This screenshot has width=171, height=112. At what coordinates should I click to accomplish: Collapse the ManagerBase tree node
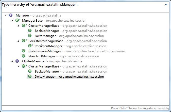(12, 21)
